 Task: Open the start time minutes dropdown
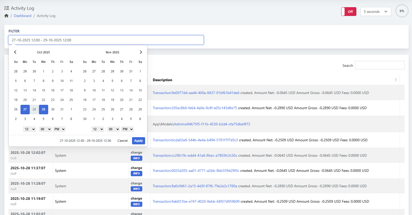pyautogui.click(x=46, y=129)
